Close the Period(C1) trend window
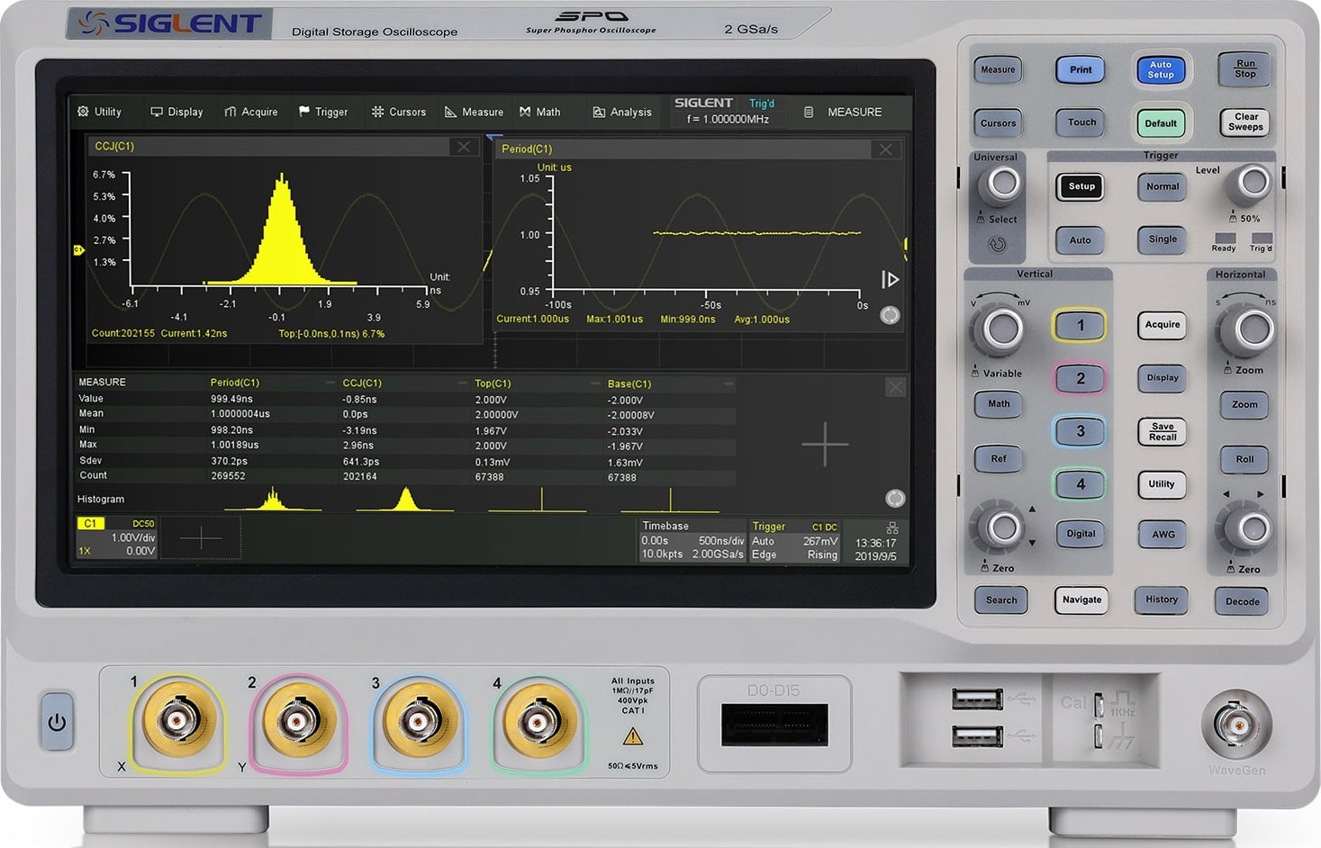 [886, 149]
